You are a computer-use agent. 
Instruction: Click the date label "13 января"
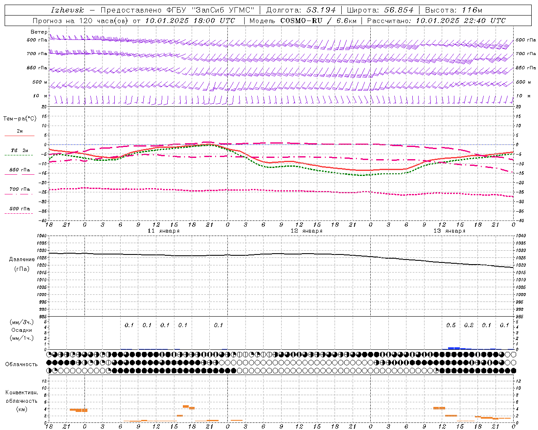click(449, 231)
